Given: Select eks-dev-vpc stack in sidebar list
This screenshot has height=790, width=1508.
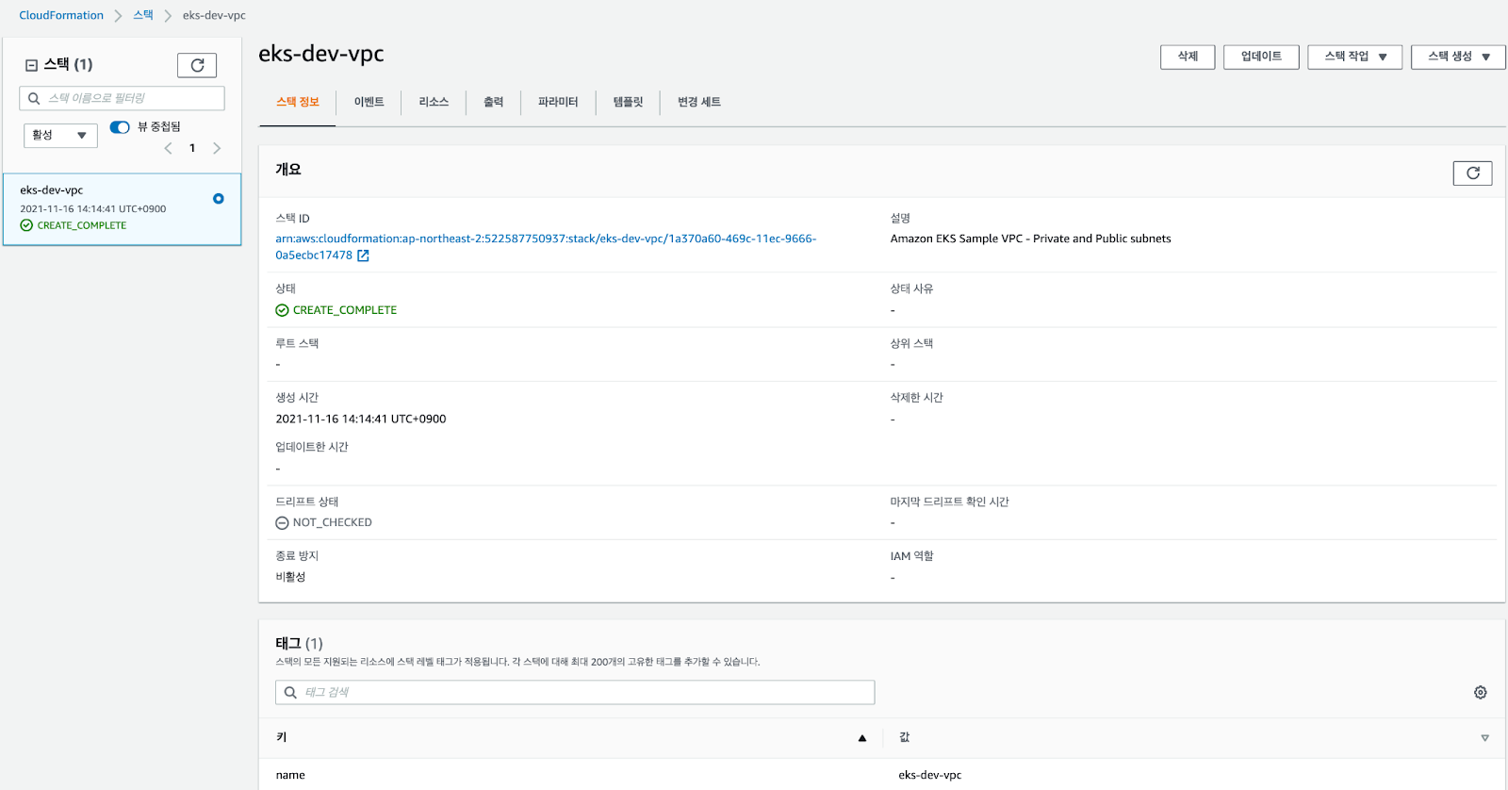Looking at the screenshot, I should pyautogui.click(x=123, y=208).
